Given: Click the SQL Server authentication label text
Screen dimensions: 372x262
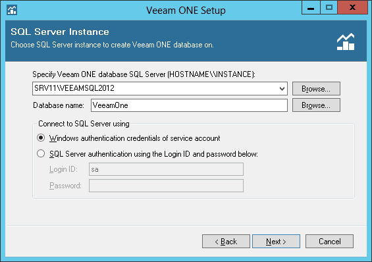Looking at the screenshot, I should pyautogui.click(x=153, y=154).
